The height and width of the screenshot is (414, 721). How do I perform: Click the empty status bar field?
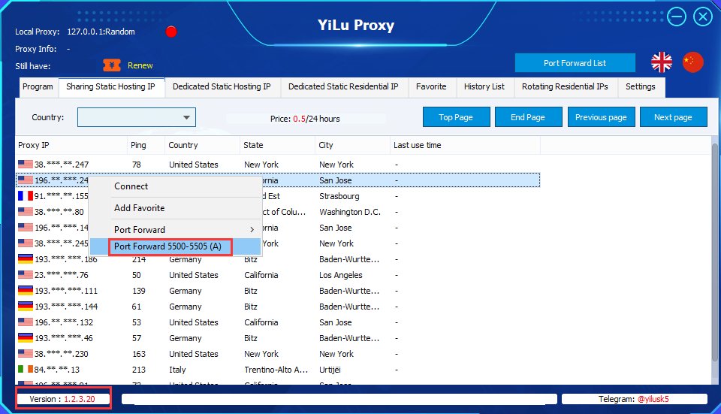point(339,399)
